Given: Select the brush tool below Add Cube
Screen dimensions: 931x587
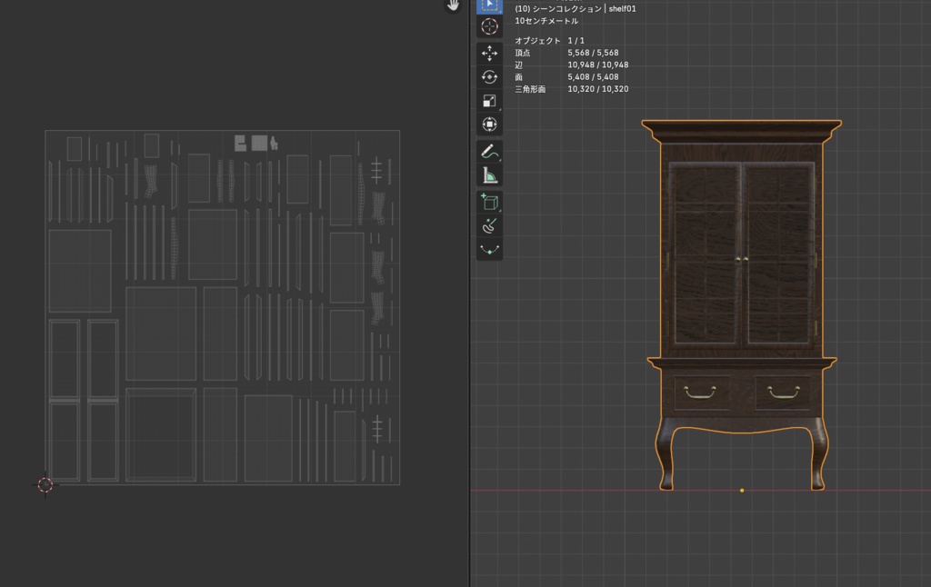Looking at the screenshot, I should (x=489, y=226).
